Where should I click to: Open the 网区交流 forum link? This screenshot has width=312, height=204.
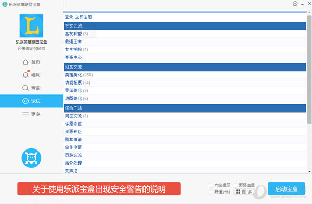[x=73, y=116]
